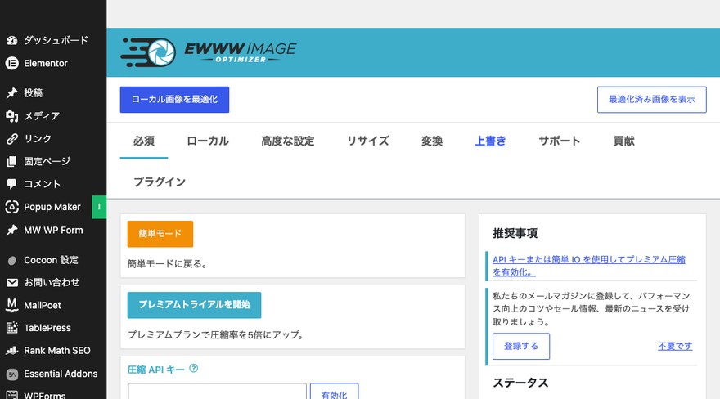720x399 pixels.
Task: Click the WPForms icon in sidebar
Action: (12, 395)
